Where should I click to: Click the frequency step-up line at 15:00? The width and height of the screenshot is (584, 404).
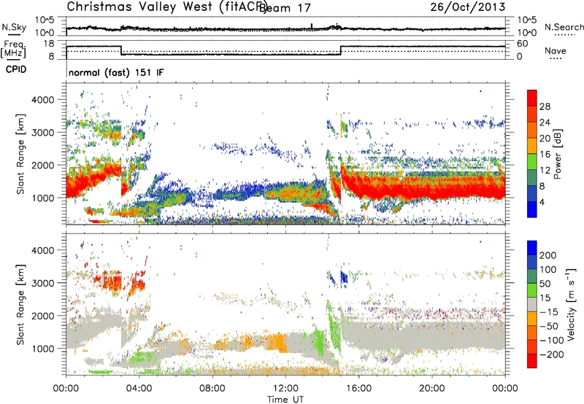(341, 50)
